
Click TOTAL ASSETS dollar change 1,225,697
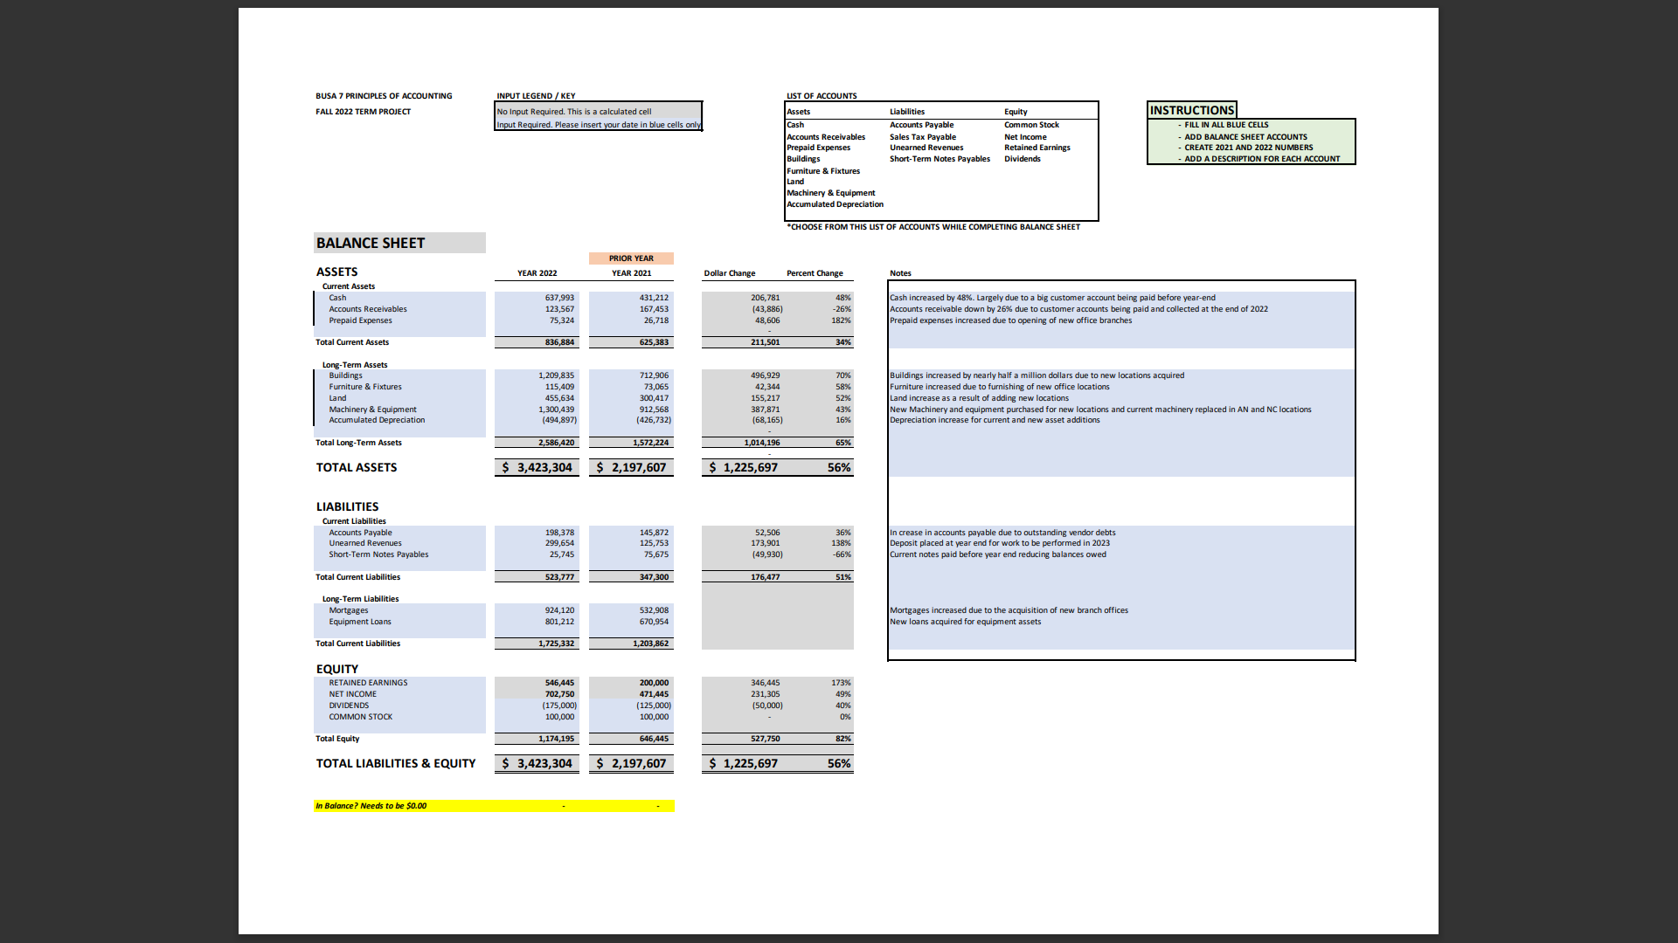(743, 468)
